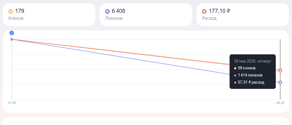Toggle the Расход metric card

(x=243, y=15)
